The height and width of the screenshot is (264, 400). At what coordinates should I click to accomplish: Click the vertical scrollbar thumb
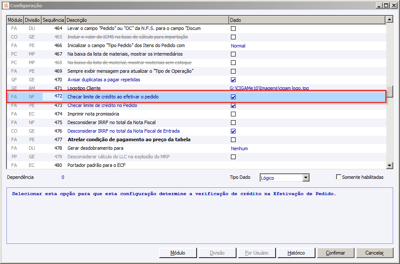[390, 92]
